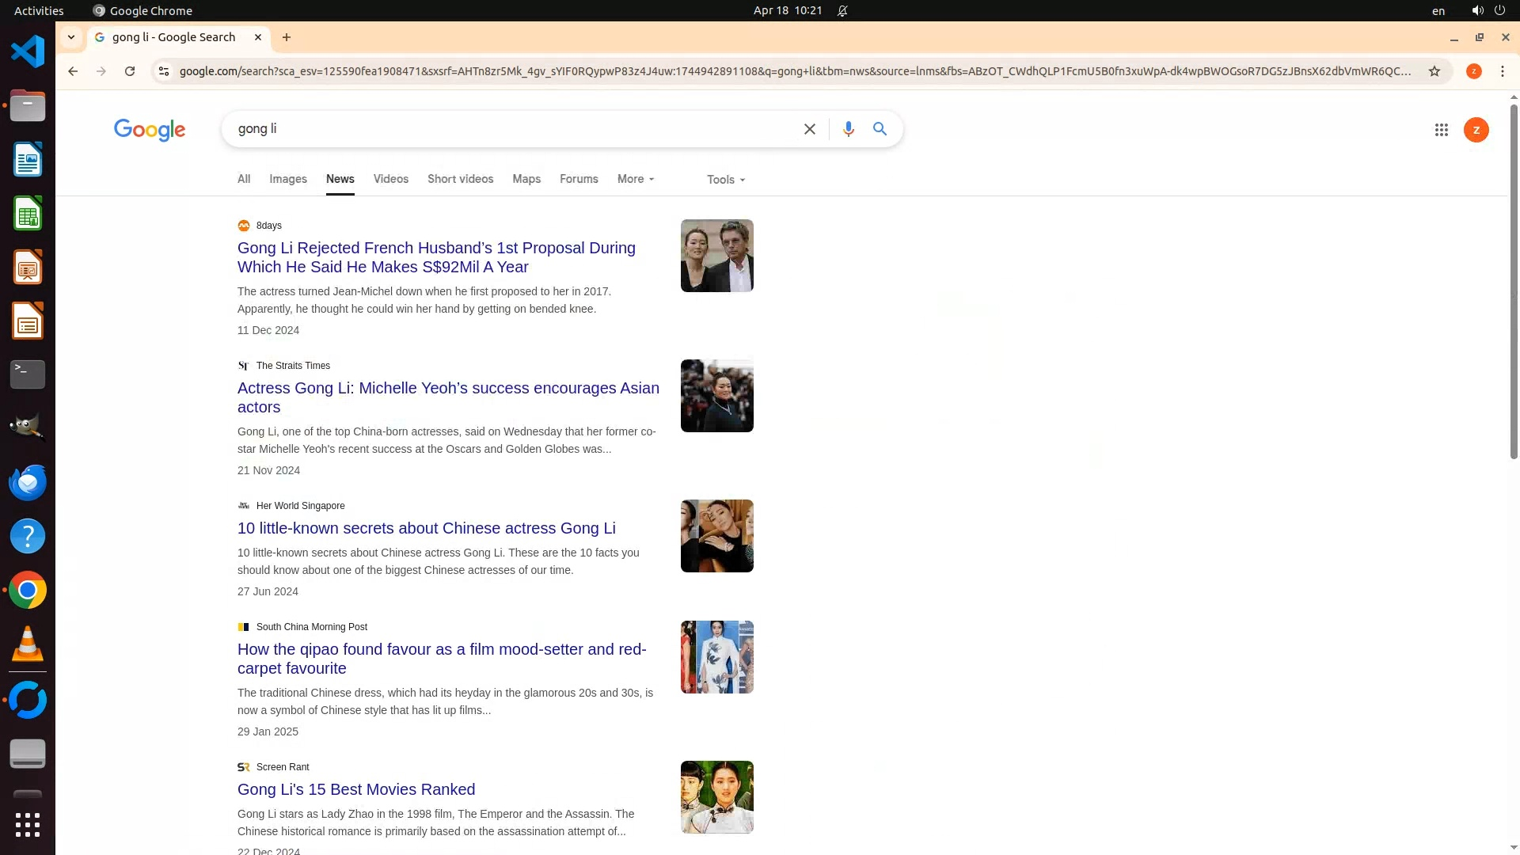Reload the page

[130, 71]
